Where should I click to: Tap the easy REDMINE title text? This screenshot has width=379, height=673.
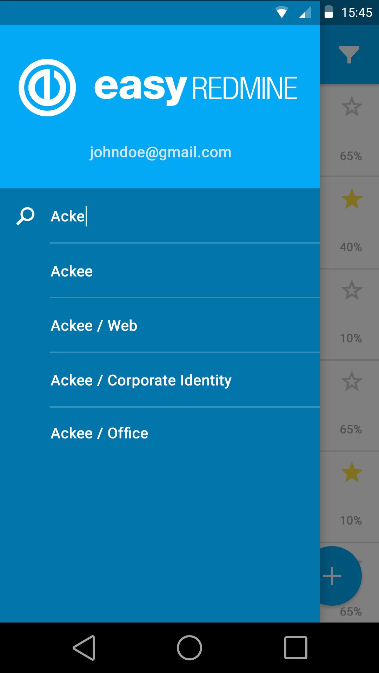coord(195,88)
